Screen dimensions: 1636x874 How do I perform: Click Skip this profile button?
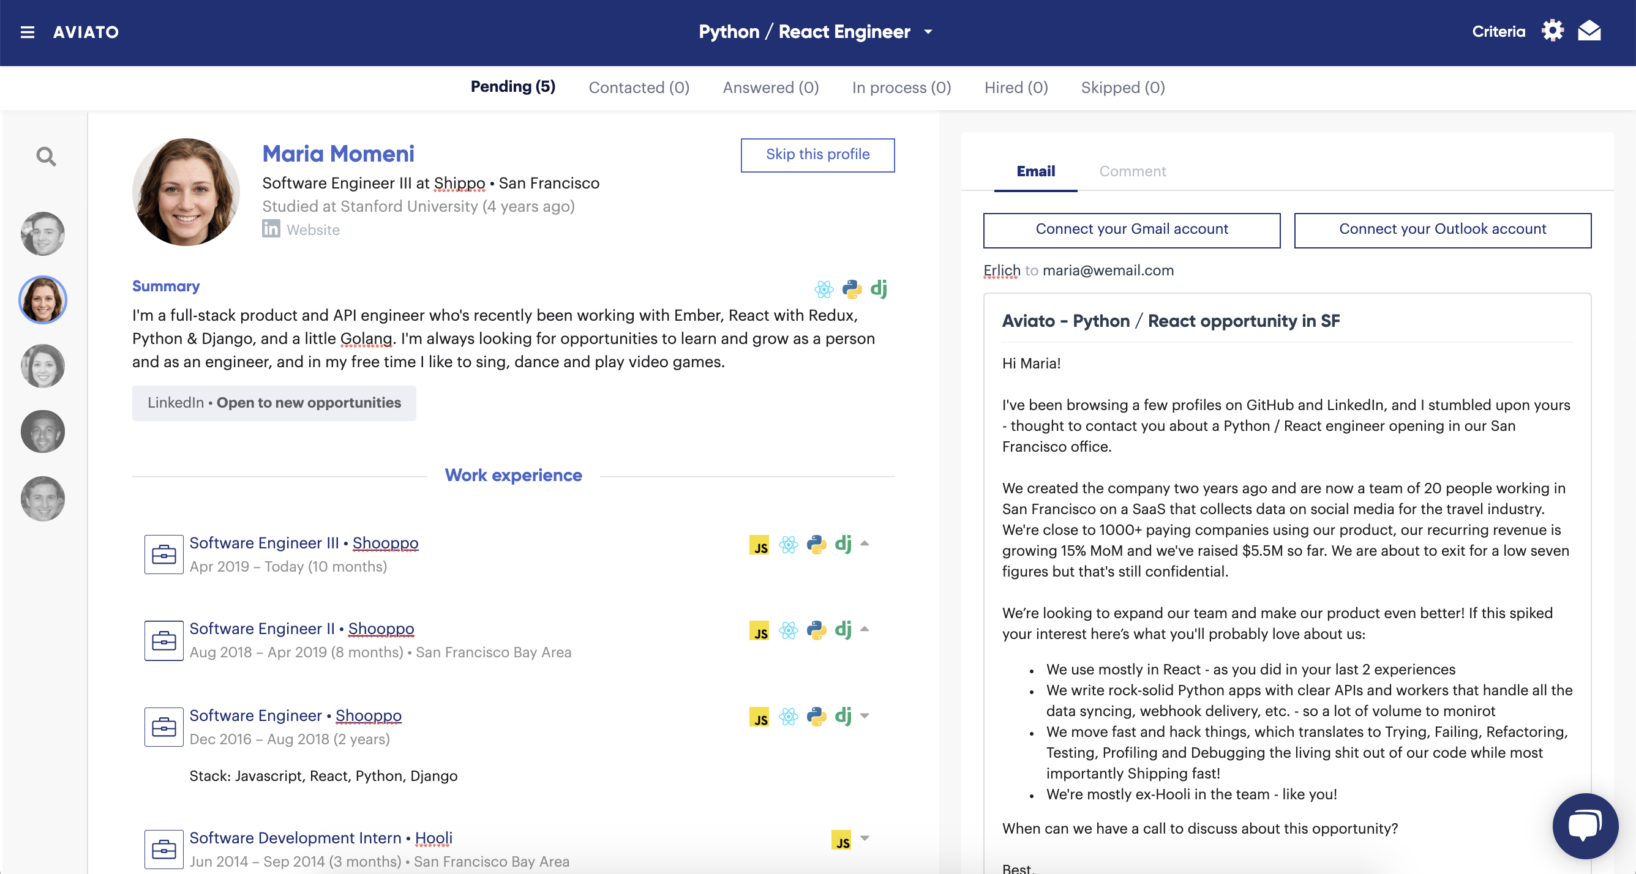click(817, 155)
